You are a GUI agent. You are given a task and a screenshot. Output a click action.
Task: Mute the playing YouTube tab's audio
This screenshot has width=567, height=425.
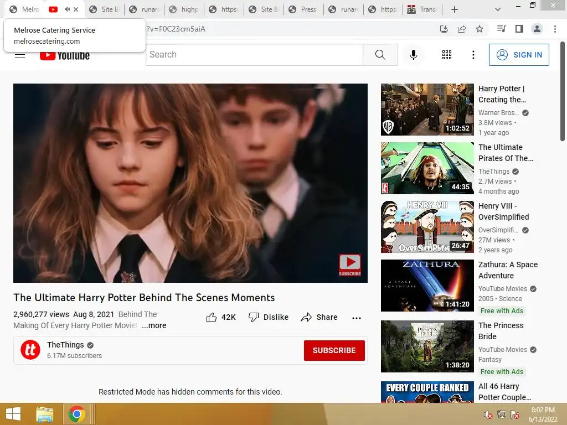tap(67, 9)
